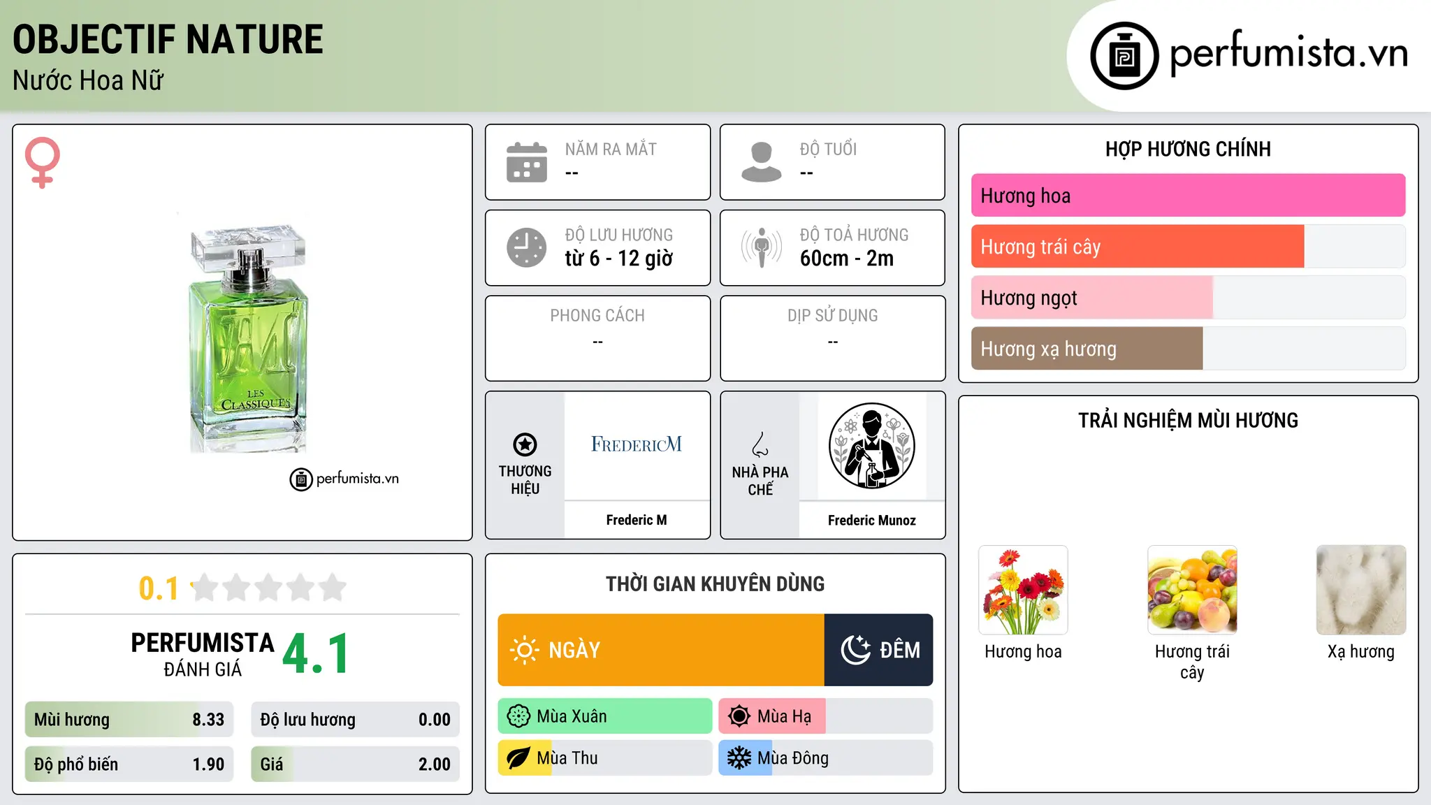Click the five-star rating row

268,588
